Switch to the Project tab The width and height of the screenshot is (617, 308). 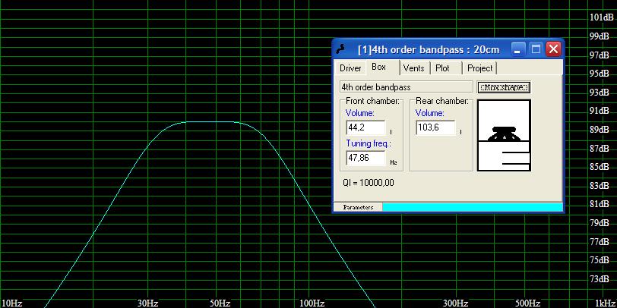[x=479, y=68]
